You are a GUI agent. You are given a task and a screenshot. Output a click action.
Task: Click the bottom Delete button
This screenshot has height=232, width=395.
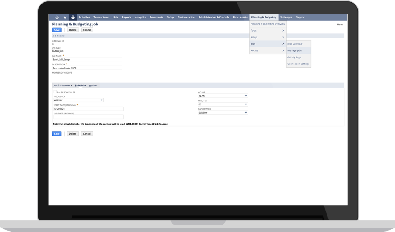coord(72,134)
